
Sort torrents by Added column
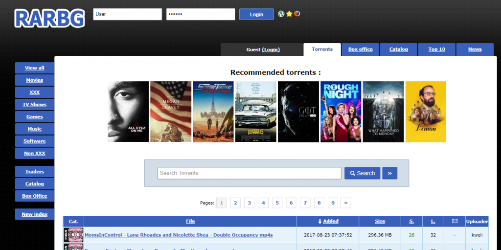tap(328, 221)
